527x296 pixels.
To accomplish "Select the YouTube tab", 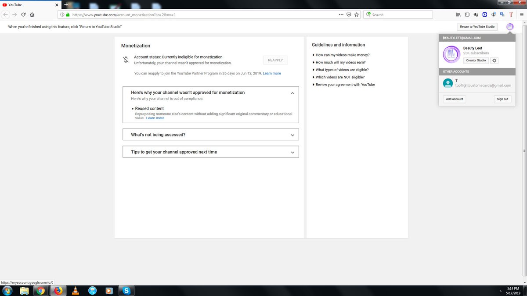I will point(31,4).
